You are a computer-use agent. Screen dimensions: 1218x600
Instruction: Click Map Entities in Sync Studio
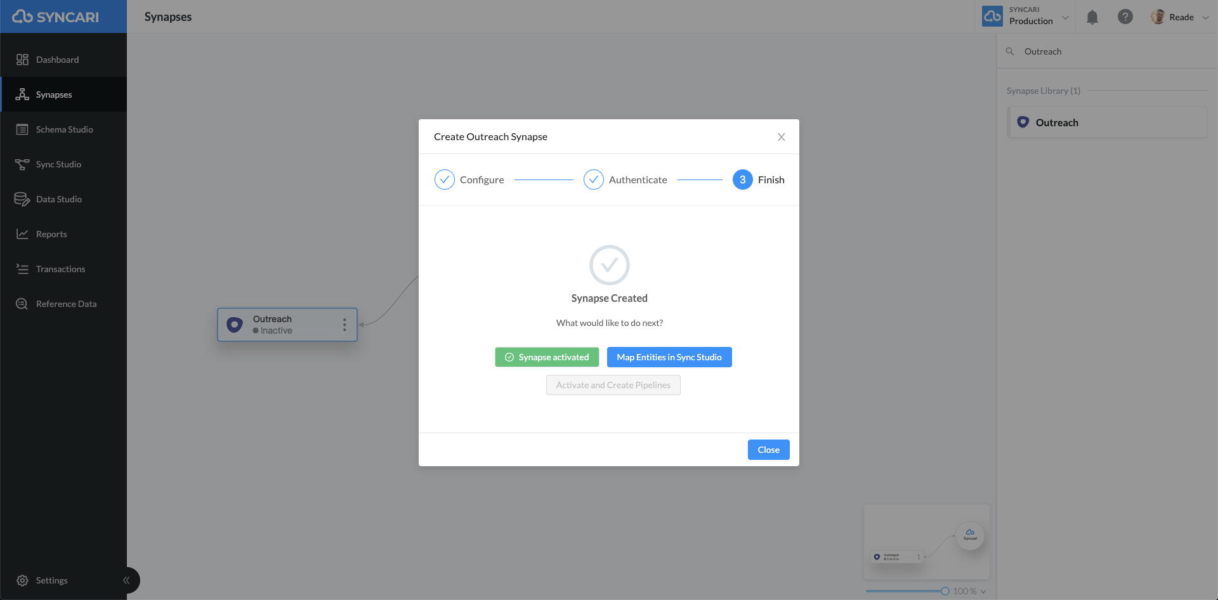669,357
